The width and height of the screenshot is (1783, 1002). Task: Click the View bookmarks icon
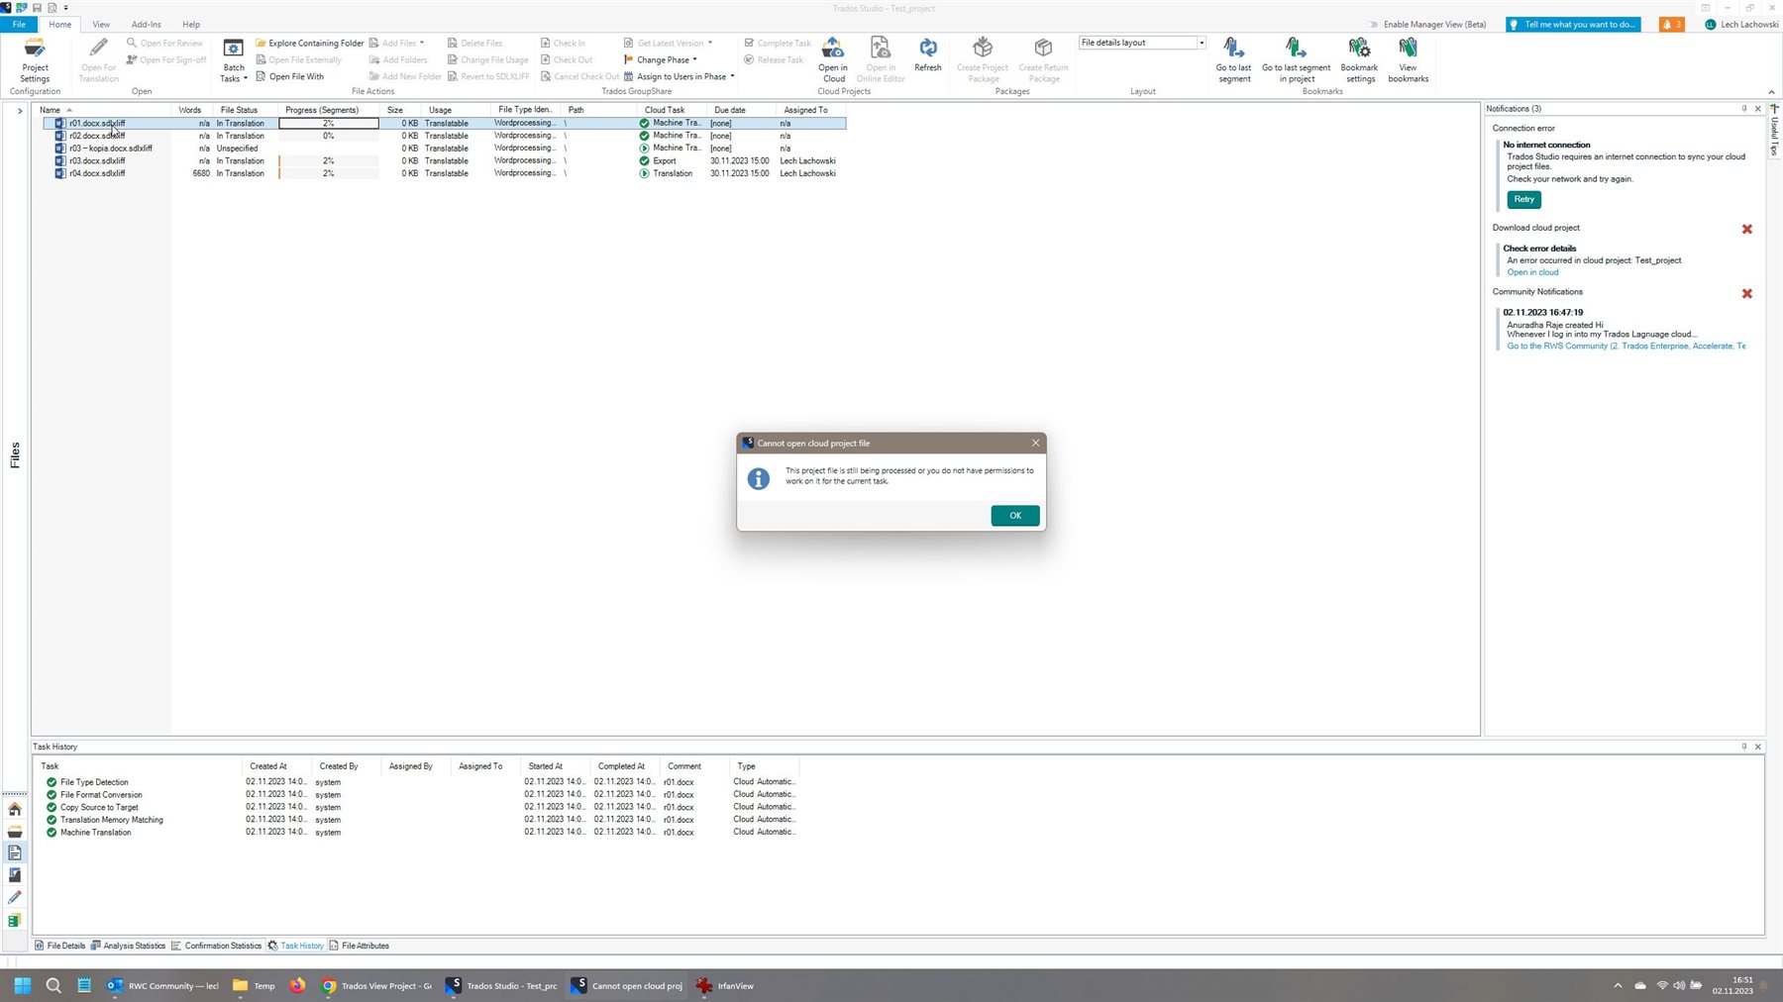coord(1408,54)
